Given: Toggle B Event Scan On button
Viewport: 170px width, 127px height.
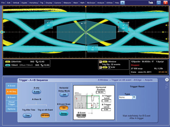Looking at the screenshot, I should click(x=64, y=108).
